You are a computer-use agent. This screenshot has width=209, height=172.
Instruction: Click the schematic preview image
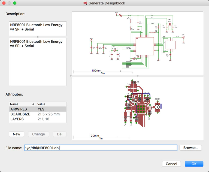point(137,42)
